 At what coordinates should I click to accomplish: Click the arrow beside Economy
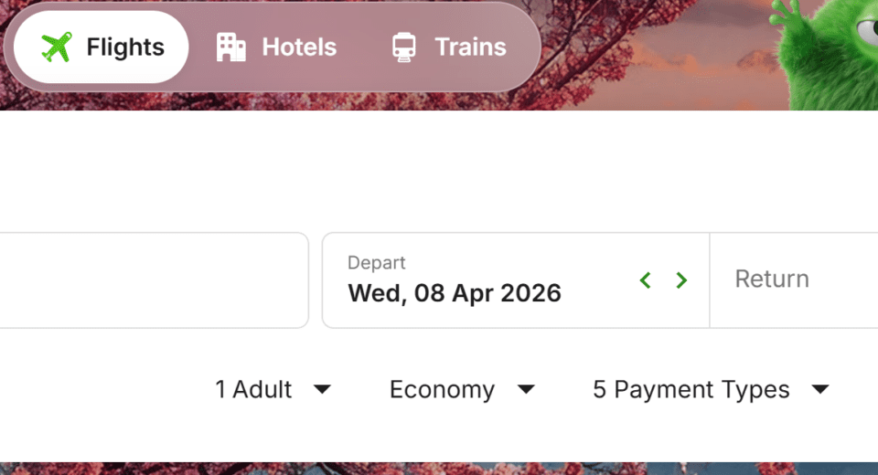526,389
